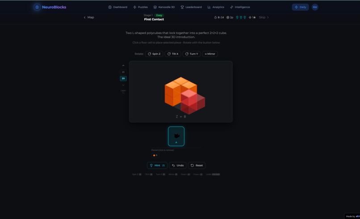Rotate piece with Turn Y
Screen dimensions: 360x219
pyautogui.click(x=192, y=54)
